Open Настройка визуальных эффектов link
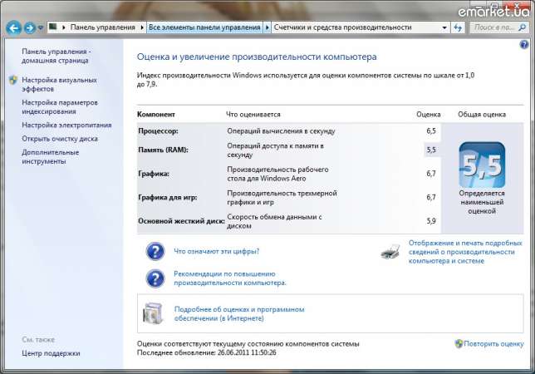The image size is (535, 374). (x=59, y=84)
